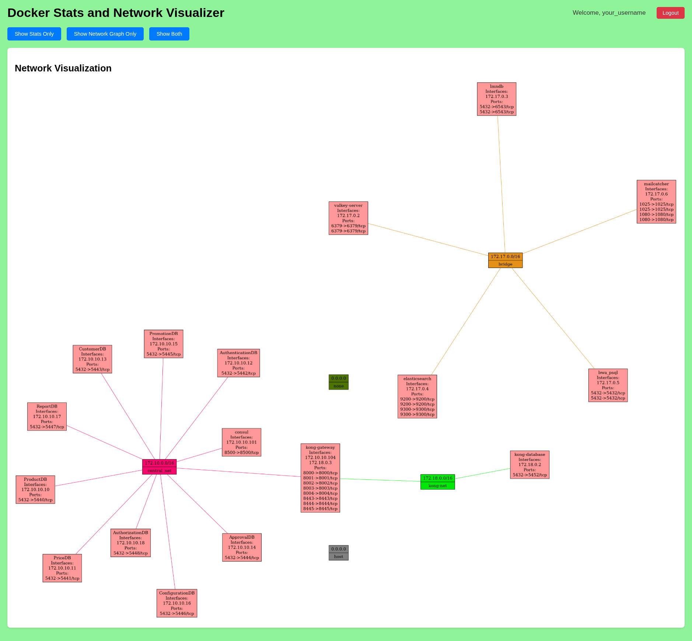Screen dimensions: 692x641
Task: Select the ConfigurationDB container node
Action: 177,603
